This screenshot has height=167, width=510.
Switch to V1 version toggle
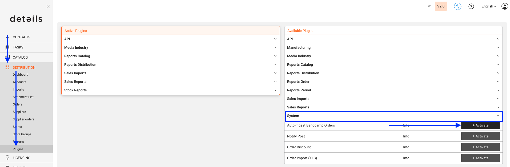pos(430,6)
